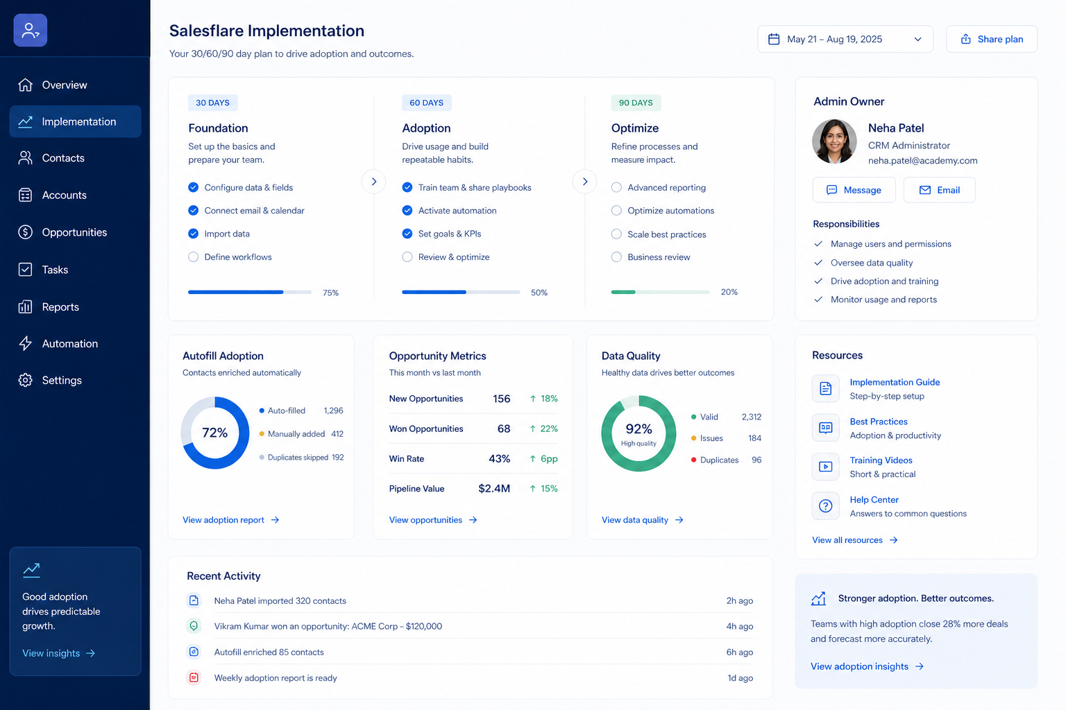The height and width of the screenshot is (710, 1066).
Task: Click the Best Practices book icon
Action: 826,428
